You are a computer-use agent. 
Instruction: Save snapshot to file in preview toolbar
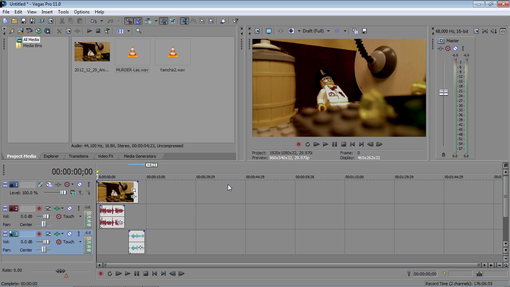(364, 31)
